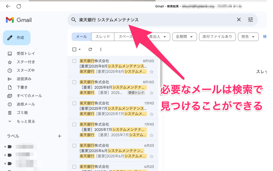The image size is (273, 171).
Task: Click the Gmail logo
Action: pos(19,20)
